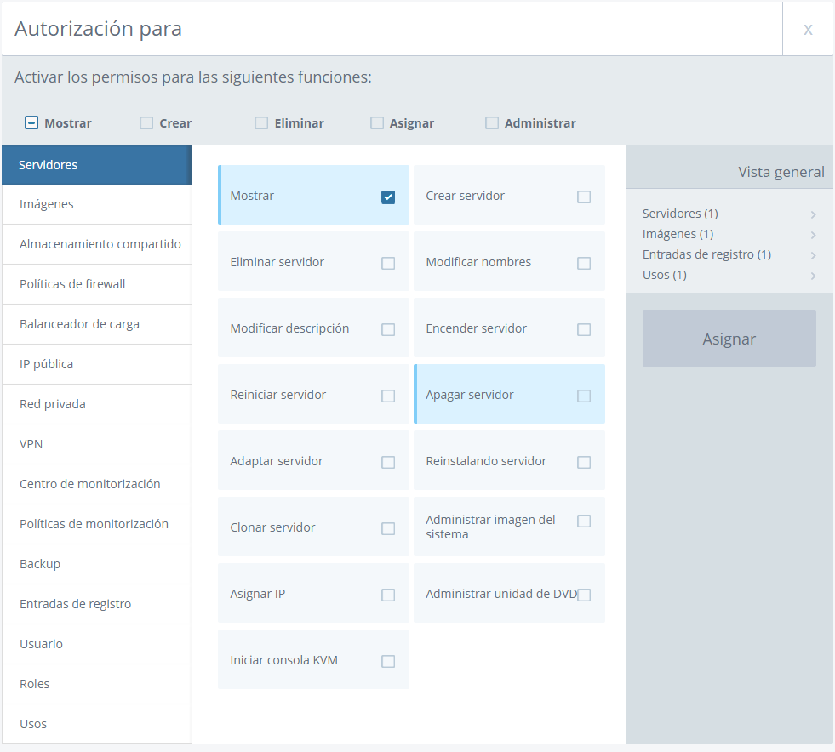The image size is (835, 752).
Task: Open the Imágenes category tab
Action: 97,204
